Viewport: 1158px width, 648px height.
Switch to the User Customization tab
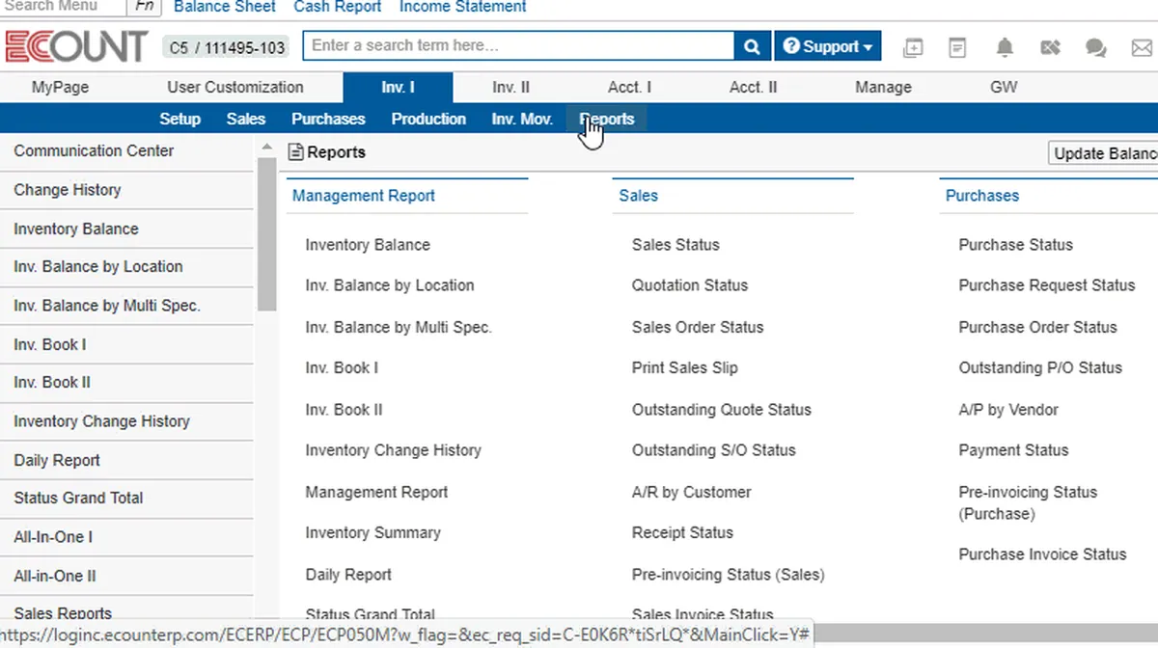235,87
